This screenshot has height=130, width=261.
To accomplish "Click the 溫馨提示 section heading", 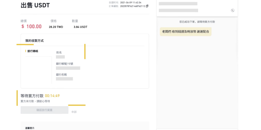I will coord(30,128).
